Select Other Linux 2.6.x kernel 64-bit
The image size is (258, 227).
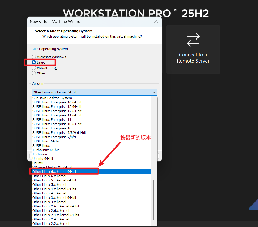pos(92,206)
